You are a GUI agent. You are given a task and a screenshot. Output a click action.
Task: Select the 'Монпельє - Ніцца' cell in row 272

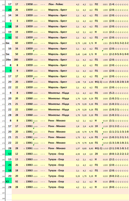(58, 109)
